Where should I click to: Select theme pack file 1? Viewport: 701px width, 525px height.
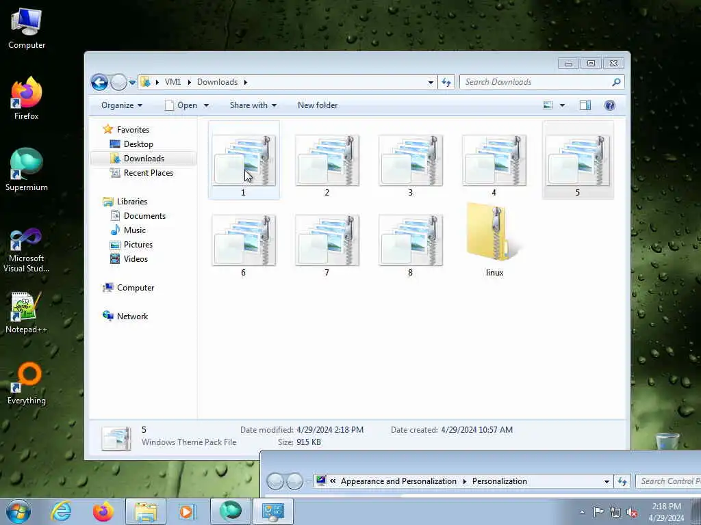(244, 160)
